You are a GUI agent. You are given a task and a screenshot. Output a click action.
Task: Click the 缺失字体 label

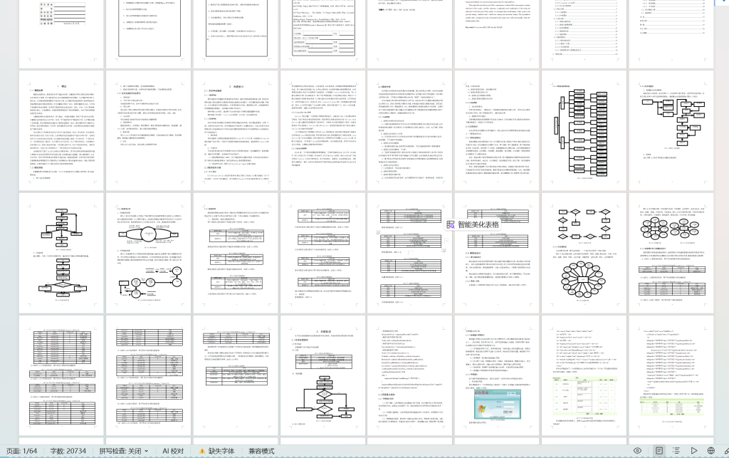(x=221, y=451)
